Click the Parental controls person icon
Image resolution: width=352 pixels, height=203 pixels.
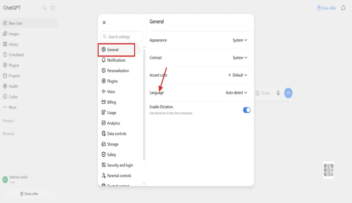tap(103, 176)
